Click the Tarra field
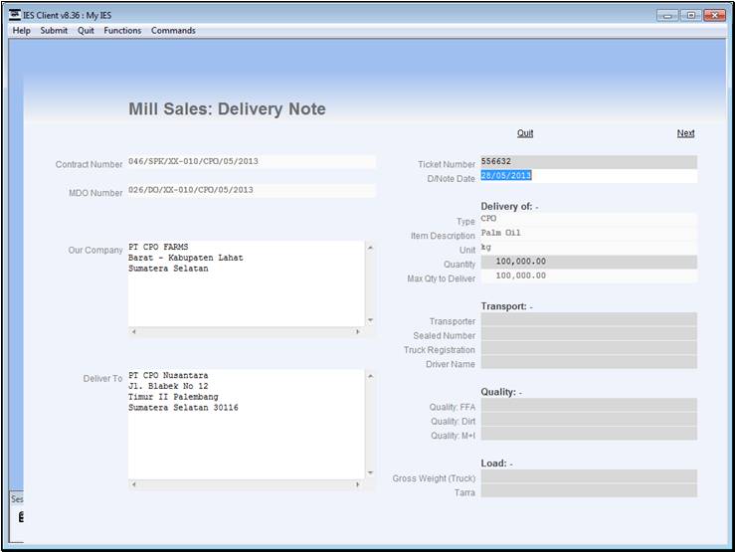The image size is (735, 552). coord(589,490)
